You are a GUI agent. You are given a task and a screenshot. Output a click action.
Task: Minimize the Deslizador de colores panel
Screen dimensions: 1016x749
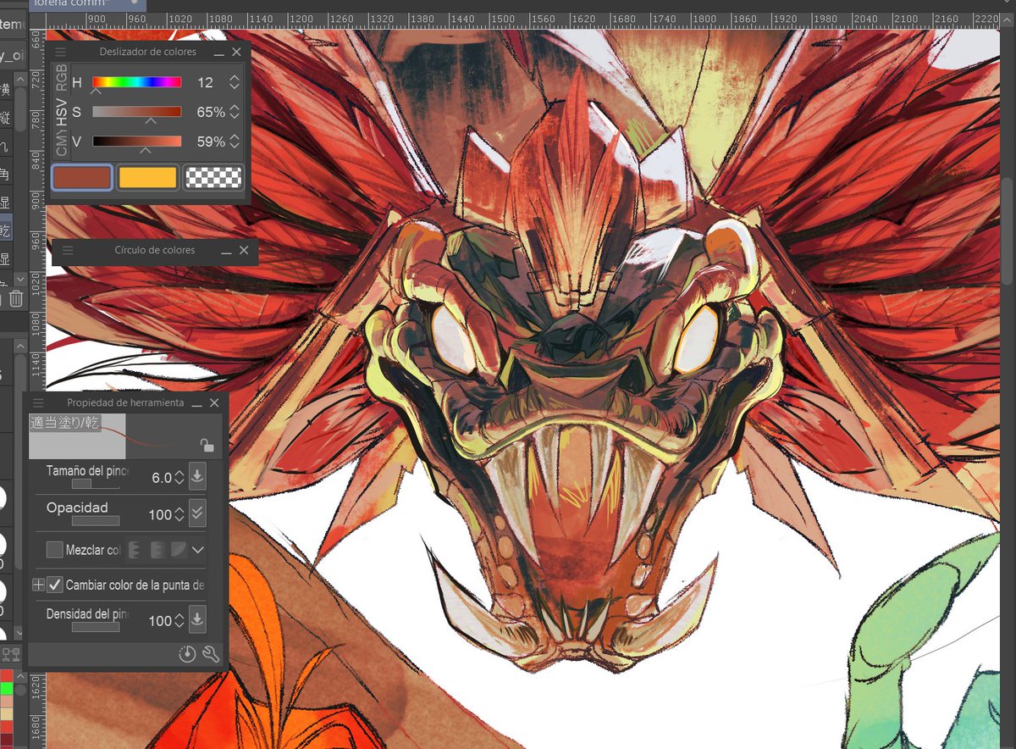(x=219, y=53)
